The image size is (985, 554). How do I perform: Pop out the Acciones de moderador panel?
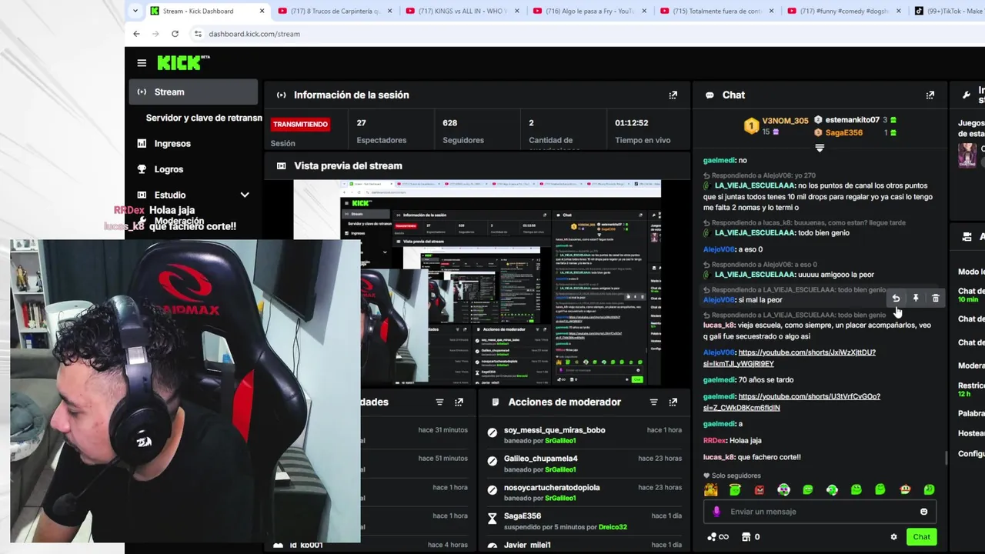673,402
